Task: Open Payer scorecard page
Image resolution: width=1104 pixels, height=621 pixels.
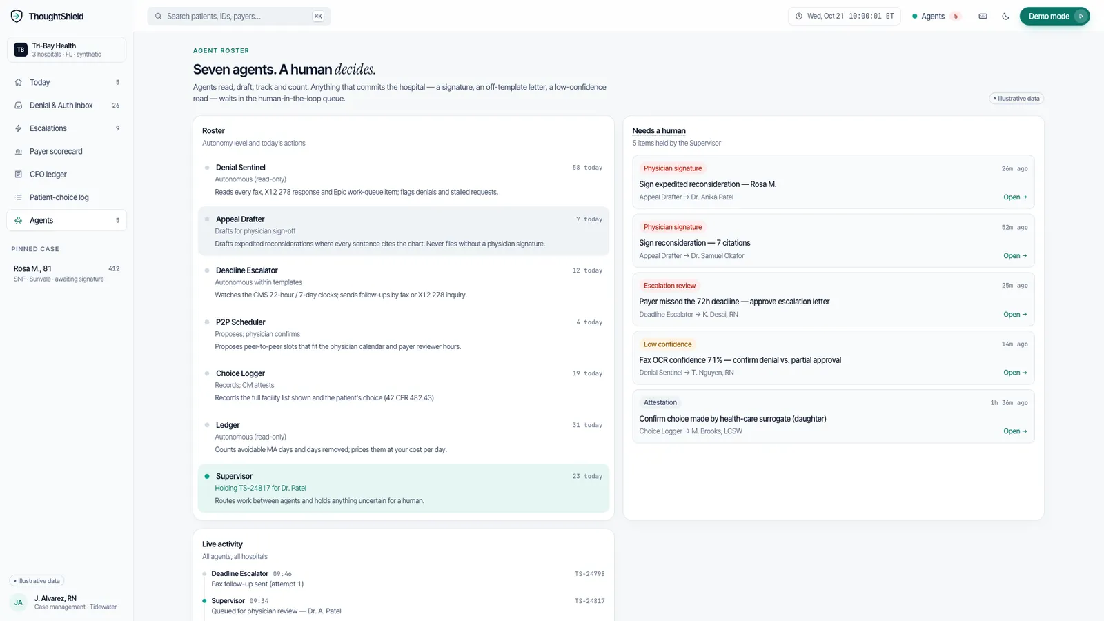Action: [x=67, y=152]
